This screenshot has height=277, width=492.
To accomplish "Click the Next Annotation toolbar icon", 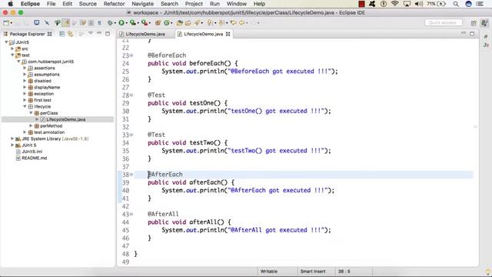I will (210, 22).
